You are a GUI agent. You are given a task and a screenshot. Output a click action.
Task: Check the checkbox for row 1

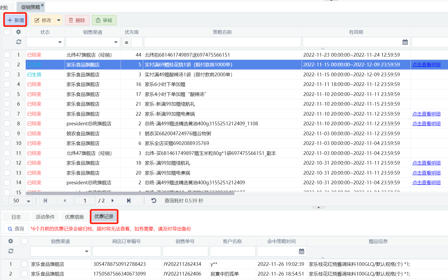[7, 55]
